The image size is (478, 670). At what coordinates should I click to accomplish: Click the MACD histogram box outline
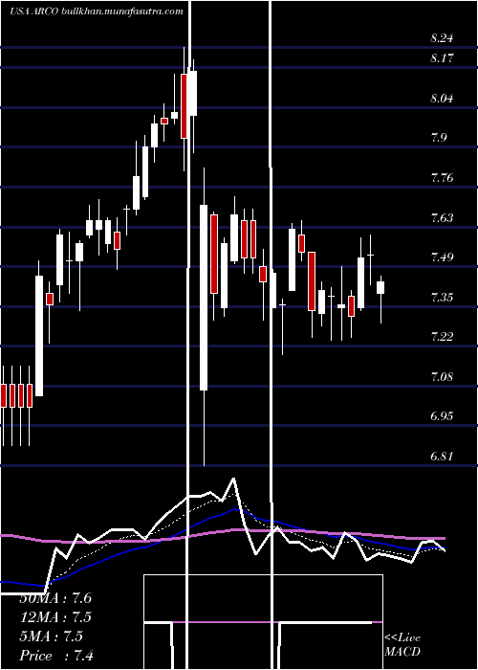click(263, 622)
